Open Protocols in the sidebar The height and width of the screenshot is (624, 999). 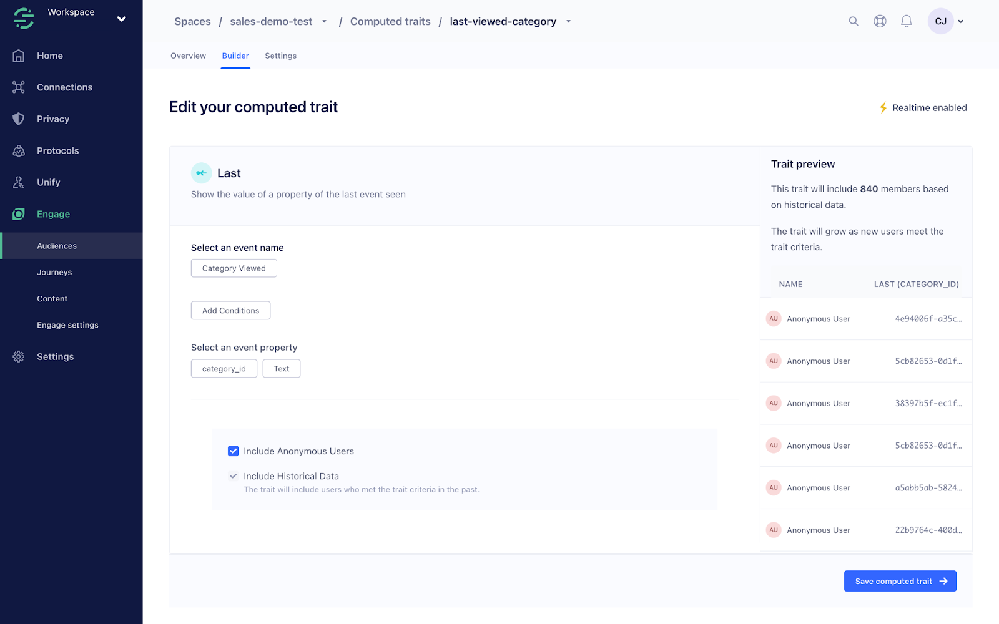(57, 150)
